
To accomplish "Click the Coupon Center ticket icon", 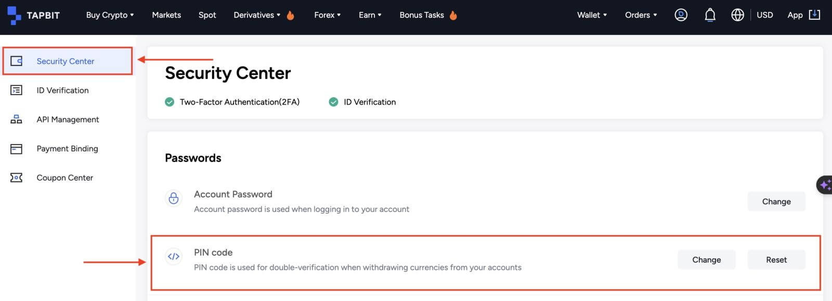I will pyautogui.click(x=16, y=178).
